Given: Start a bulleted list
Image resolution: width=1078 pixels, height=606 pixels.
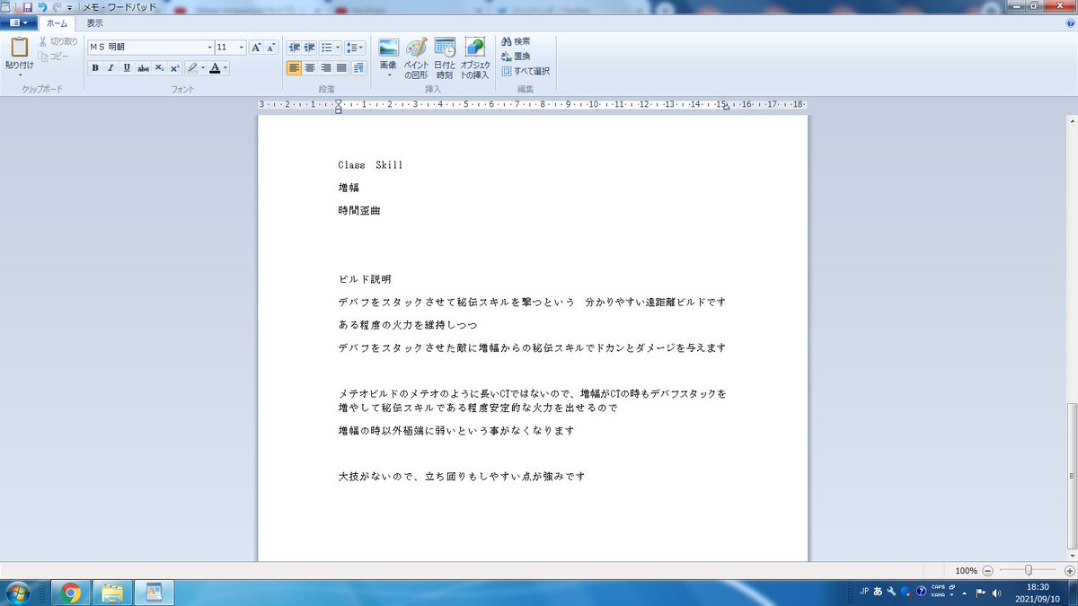Looking at the screenshot, I should pyautogui.click(x=327, y=48).
